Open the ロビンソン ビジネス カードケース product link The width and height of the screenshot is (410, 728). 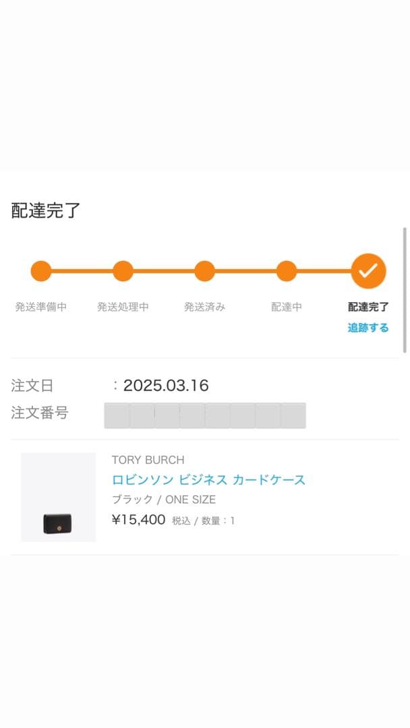(x=208, y=480)
